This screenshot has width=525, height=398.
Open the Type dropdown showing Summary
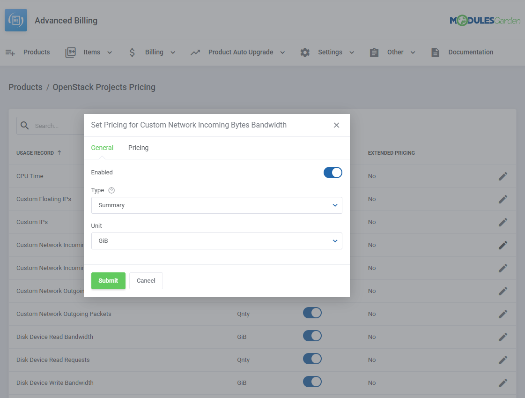point(217,205)
